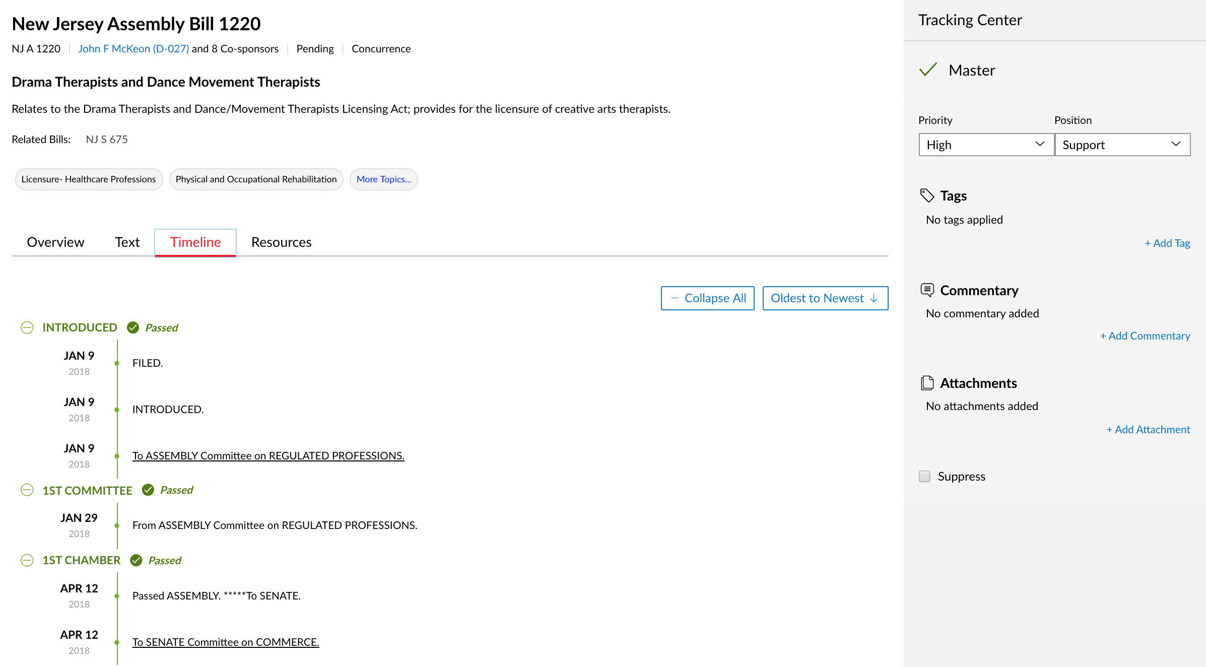The width and height of the screenshot is (1206, 667).
Task: Click the Tags label icon
Action: point(927,195)
